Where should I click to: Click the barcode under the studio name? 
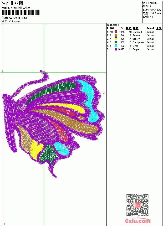(x=21, y=12)
